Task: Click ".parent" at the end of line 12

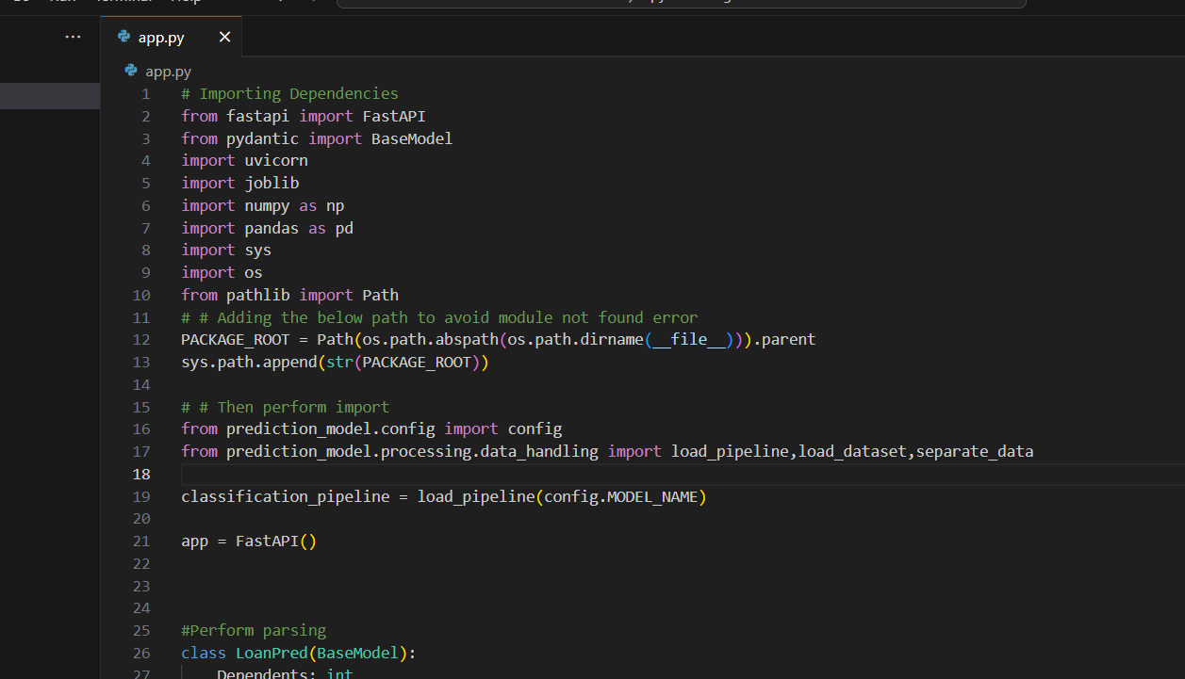Action: (x=784, y=339)
